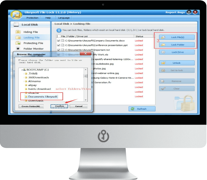This screenshot has width=207, height=180.
Task: Click the row ending with My Work.xls
Action: click(105, 55)
